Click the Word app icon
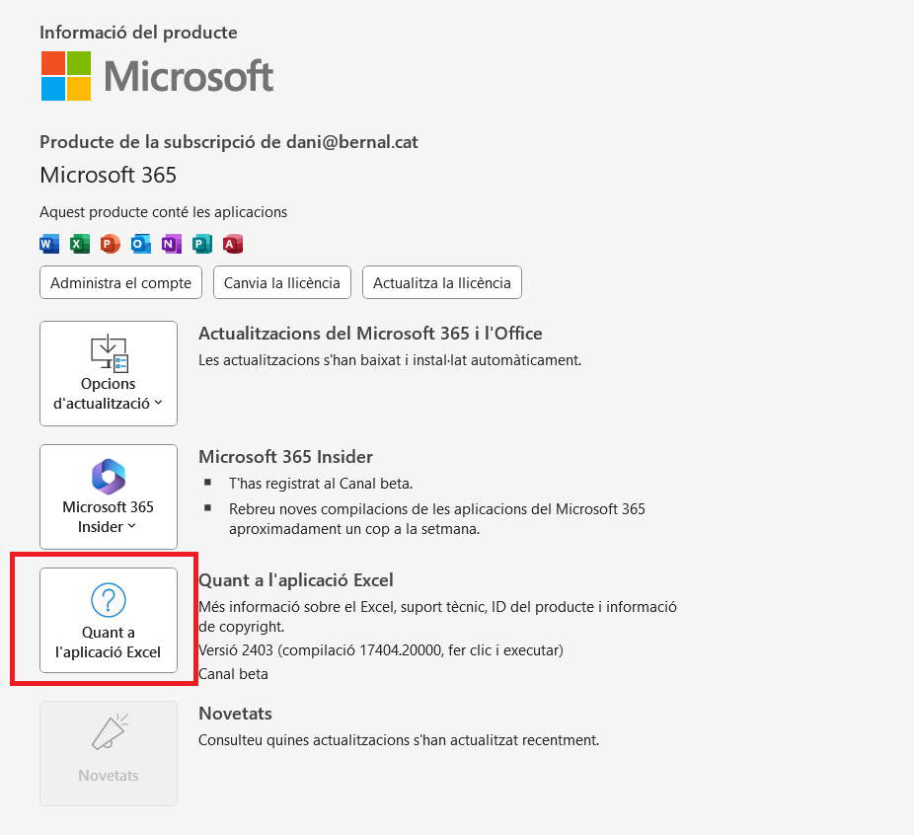This screenshot has width=914, height=835. 49,244
